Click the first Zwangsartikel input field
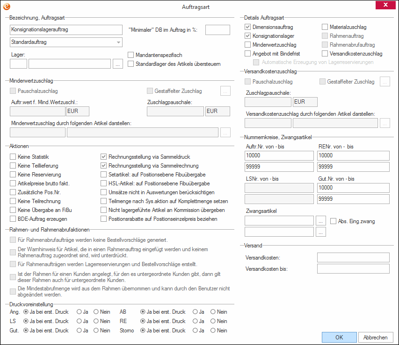 point(279,221)
